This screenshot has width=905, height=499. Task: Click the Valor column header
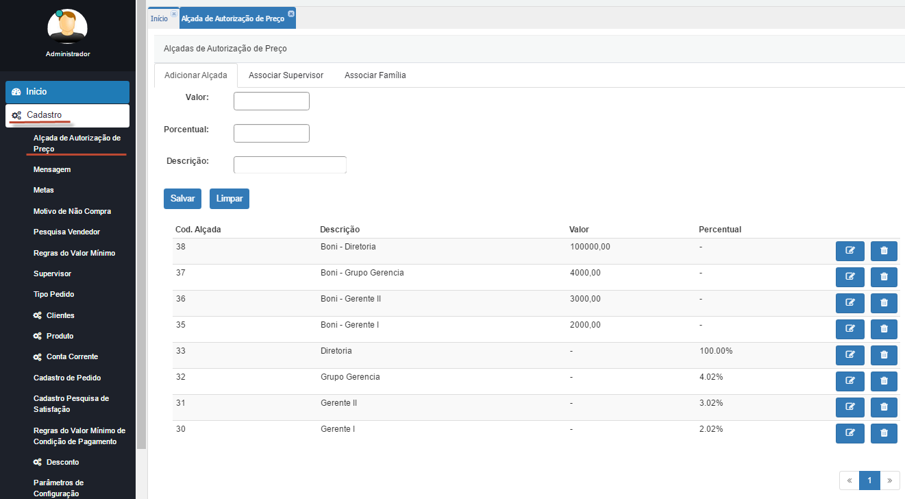pyautogui.click(x=579, y=230)
